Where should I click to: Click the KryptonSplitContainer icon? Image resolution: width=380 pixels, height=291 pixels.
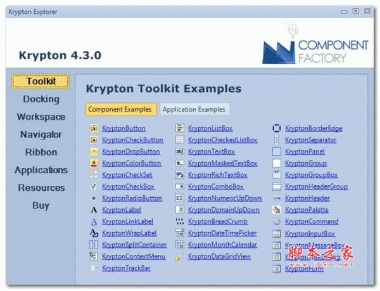[x=94, y=245]
